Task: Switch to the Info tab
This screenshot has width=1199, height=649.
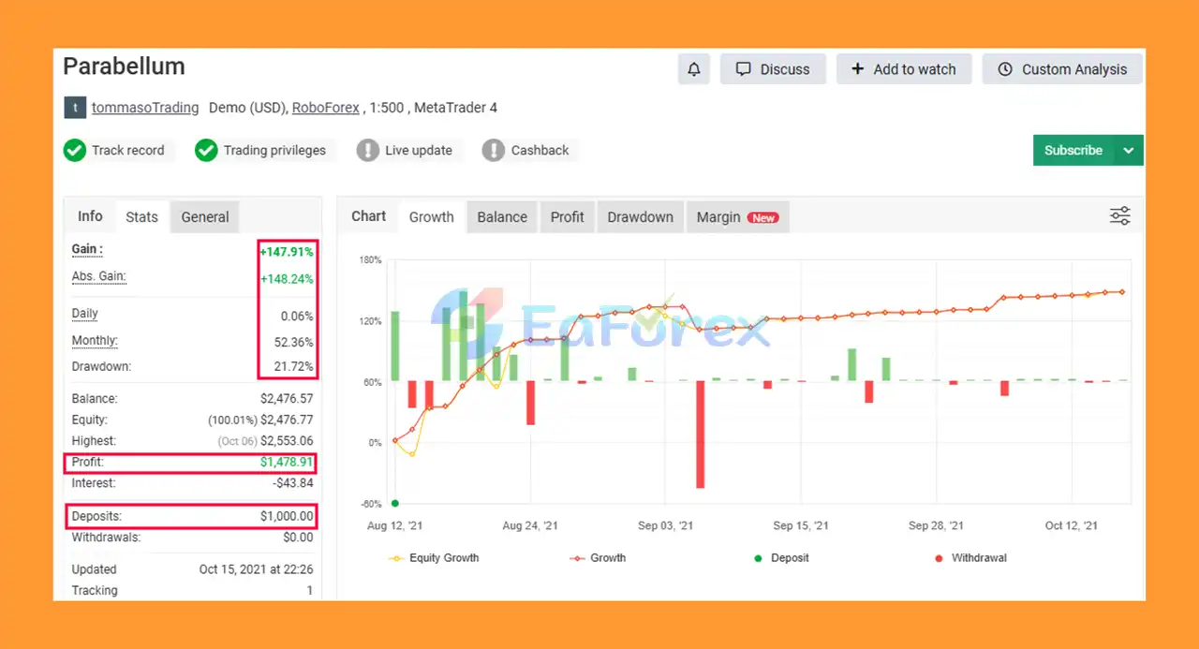Action: point(90,216)
